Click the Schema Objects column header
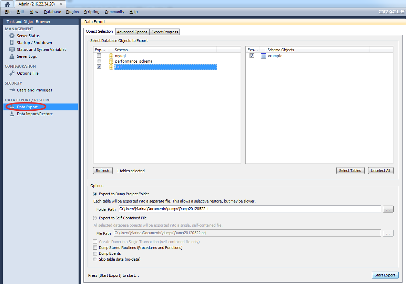This screenshot has width=406, height=284. pos(317,50)
